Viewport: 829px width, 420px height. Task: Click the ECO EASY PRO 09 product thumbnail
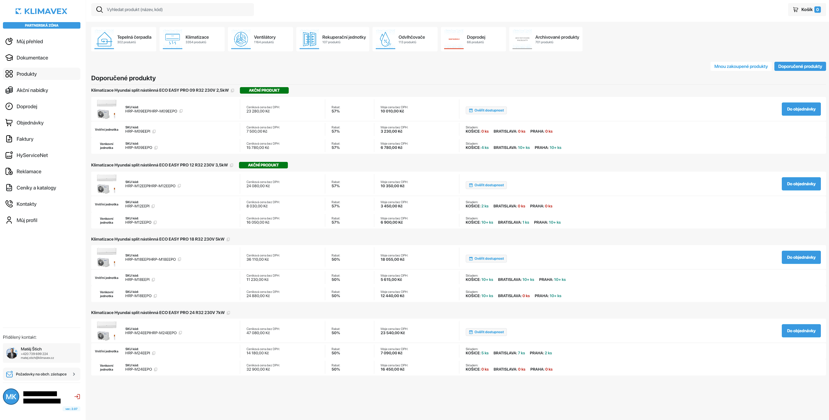coord(106,109)
